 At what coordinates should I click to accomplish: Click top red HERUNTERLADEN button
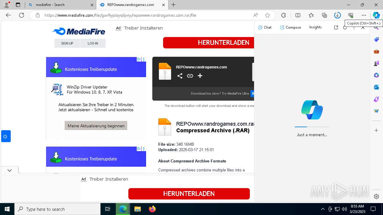point(209,43)
